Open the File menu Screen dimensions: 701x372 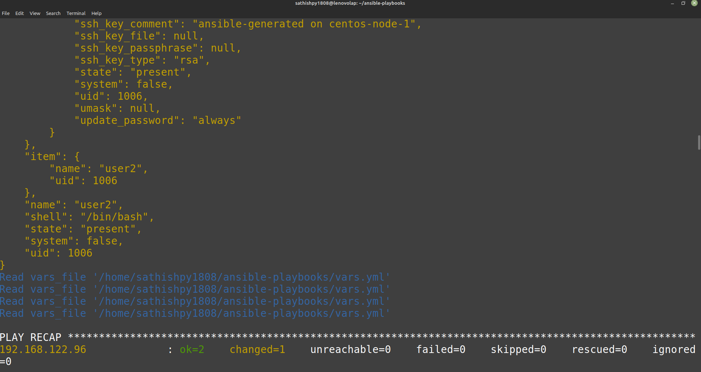[6, 13]
